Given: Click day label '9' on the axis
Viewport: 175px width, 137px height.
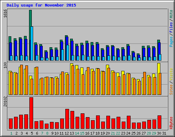Looking at the screenshot, I should (52, 133).
